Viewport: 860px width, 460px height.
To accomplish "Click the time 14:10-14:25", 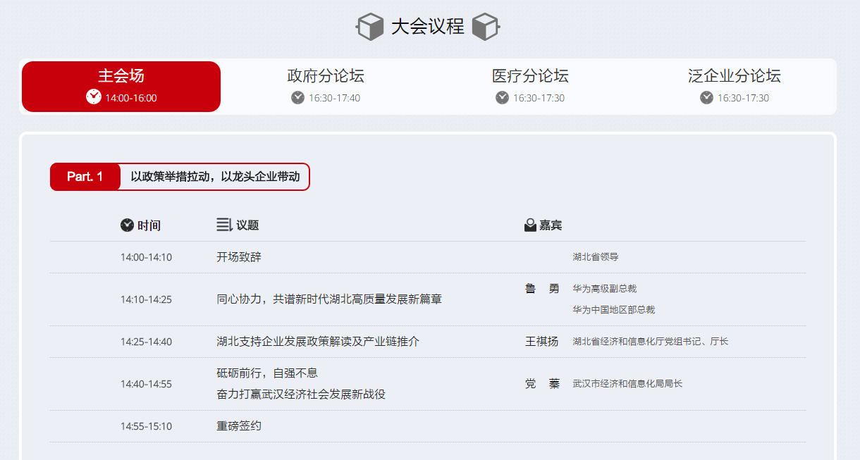I will coord(146,299).
